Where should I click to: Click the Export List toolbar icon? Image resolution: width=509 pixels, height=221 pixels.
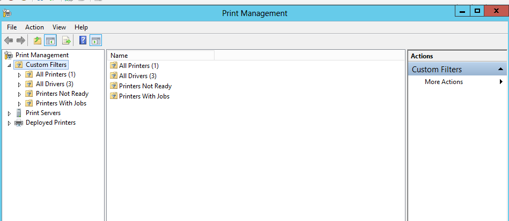(x=66, y=41)
